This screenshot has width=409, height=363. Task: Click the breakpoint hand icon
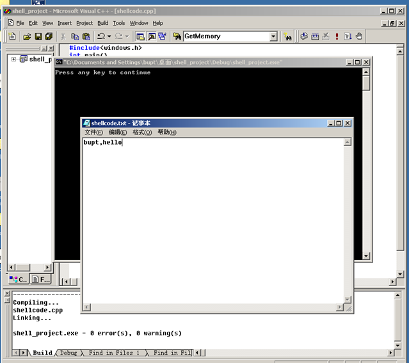(x=359, y=36)
